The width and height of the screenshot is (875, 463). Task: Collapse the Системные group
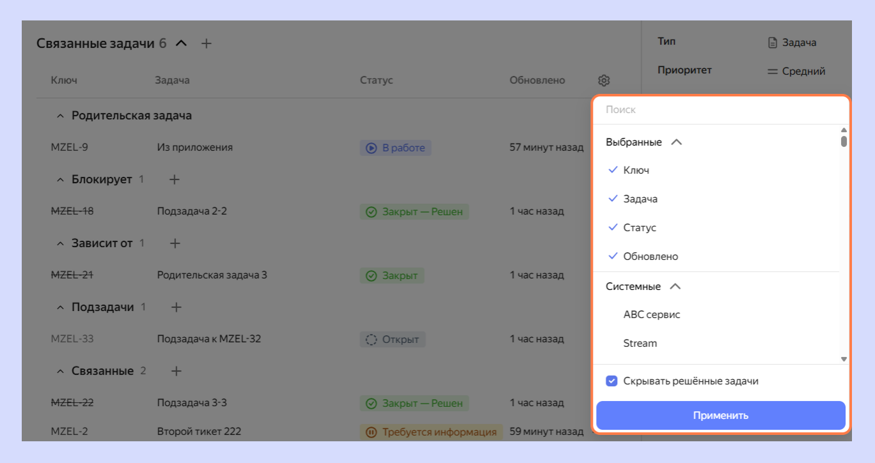[675, 287]
